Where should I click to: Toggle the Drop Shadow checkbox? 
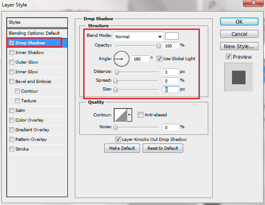click(x=11, y=43)
